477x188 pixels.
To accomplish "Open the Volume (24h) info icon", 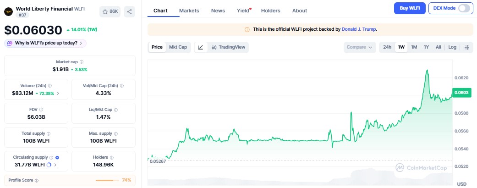I will 50,86.
